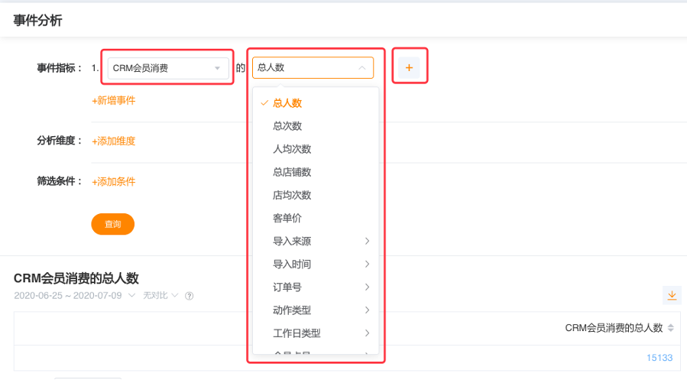Image resolution: width=687 pixels, height=380 pixels.
Task: Open the CRM会员消费 event dropdown
Action: pyautogui.click(x=167, y=68)
